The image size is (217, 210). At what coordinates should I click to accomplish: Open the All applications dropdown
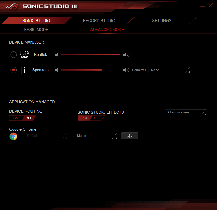185,112
